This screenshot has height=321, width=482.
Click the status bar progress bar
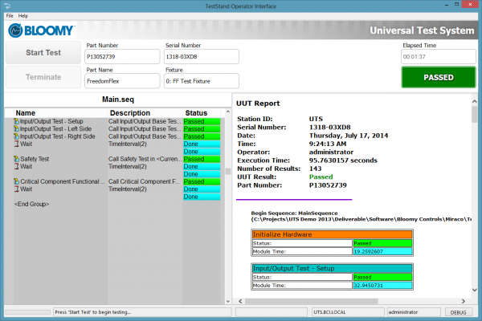(x=27, y=312)
